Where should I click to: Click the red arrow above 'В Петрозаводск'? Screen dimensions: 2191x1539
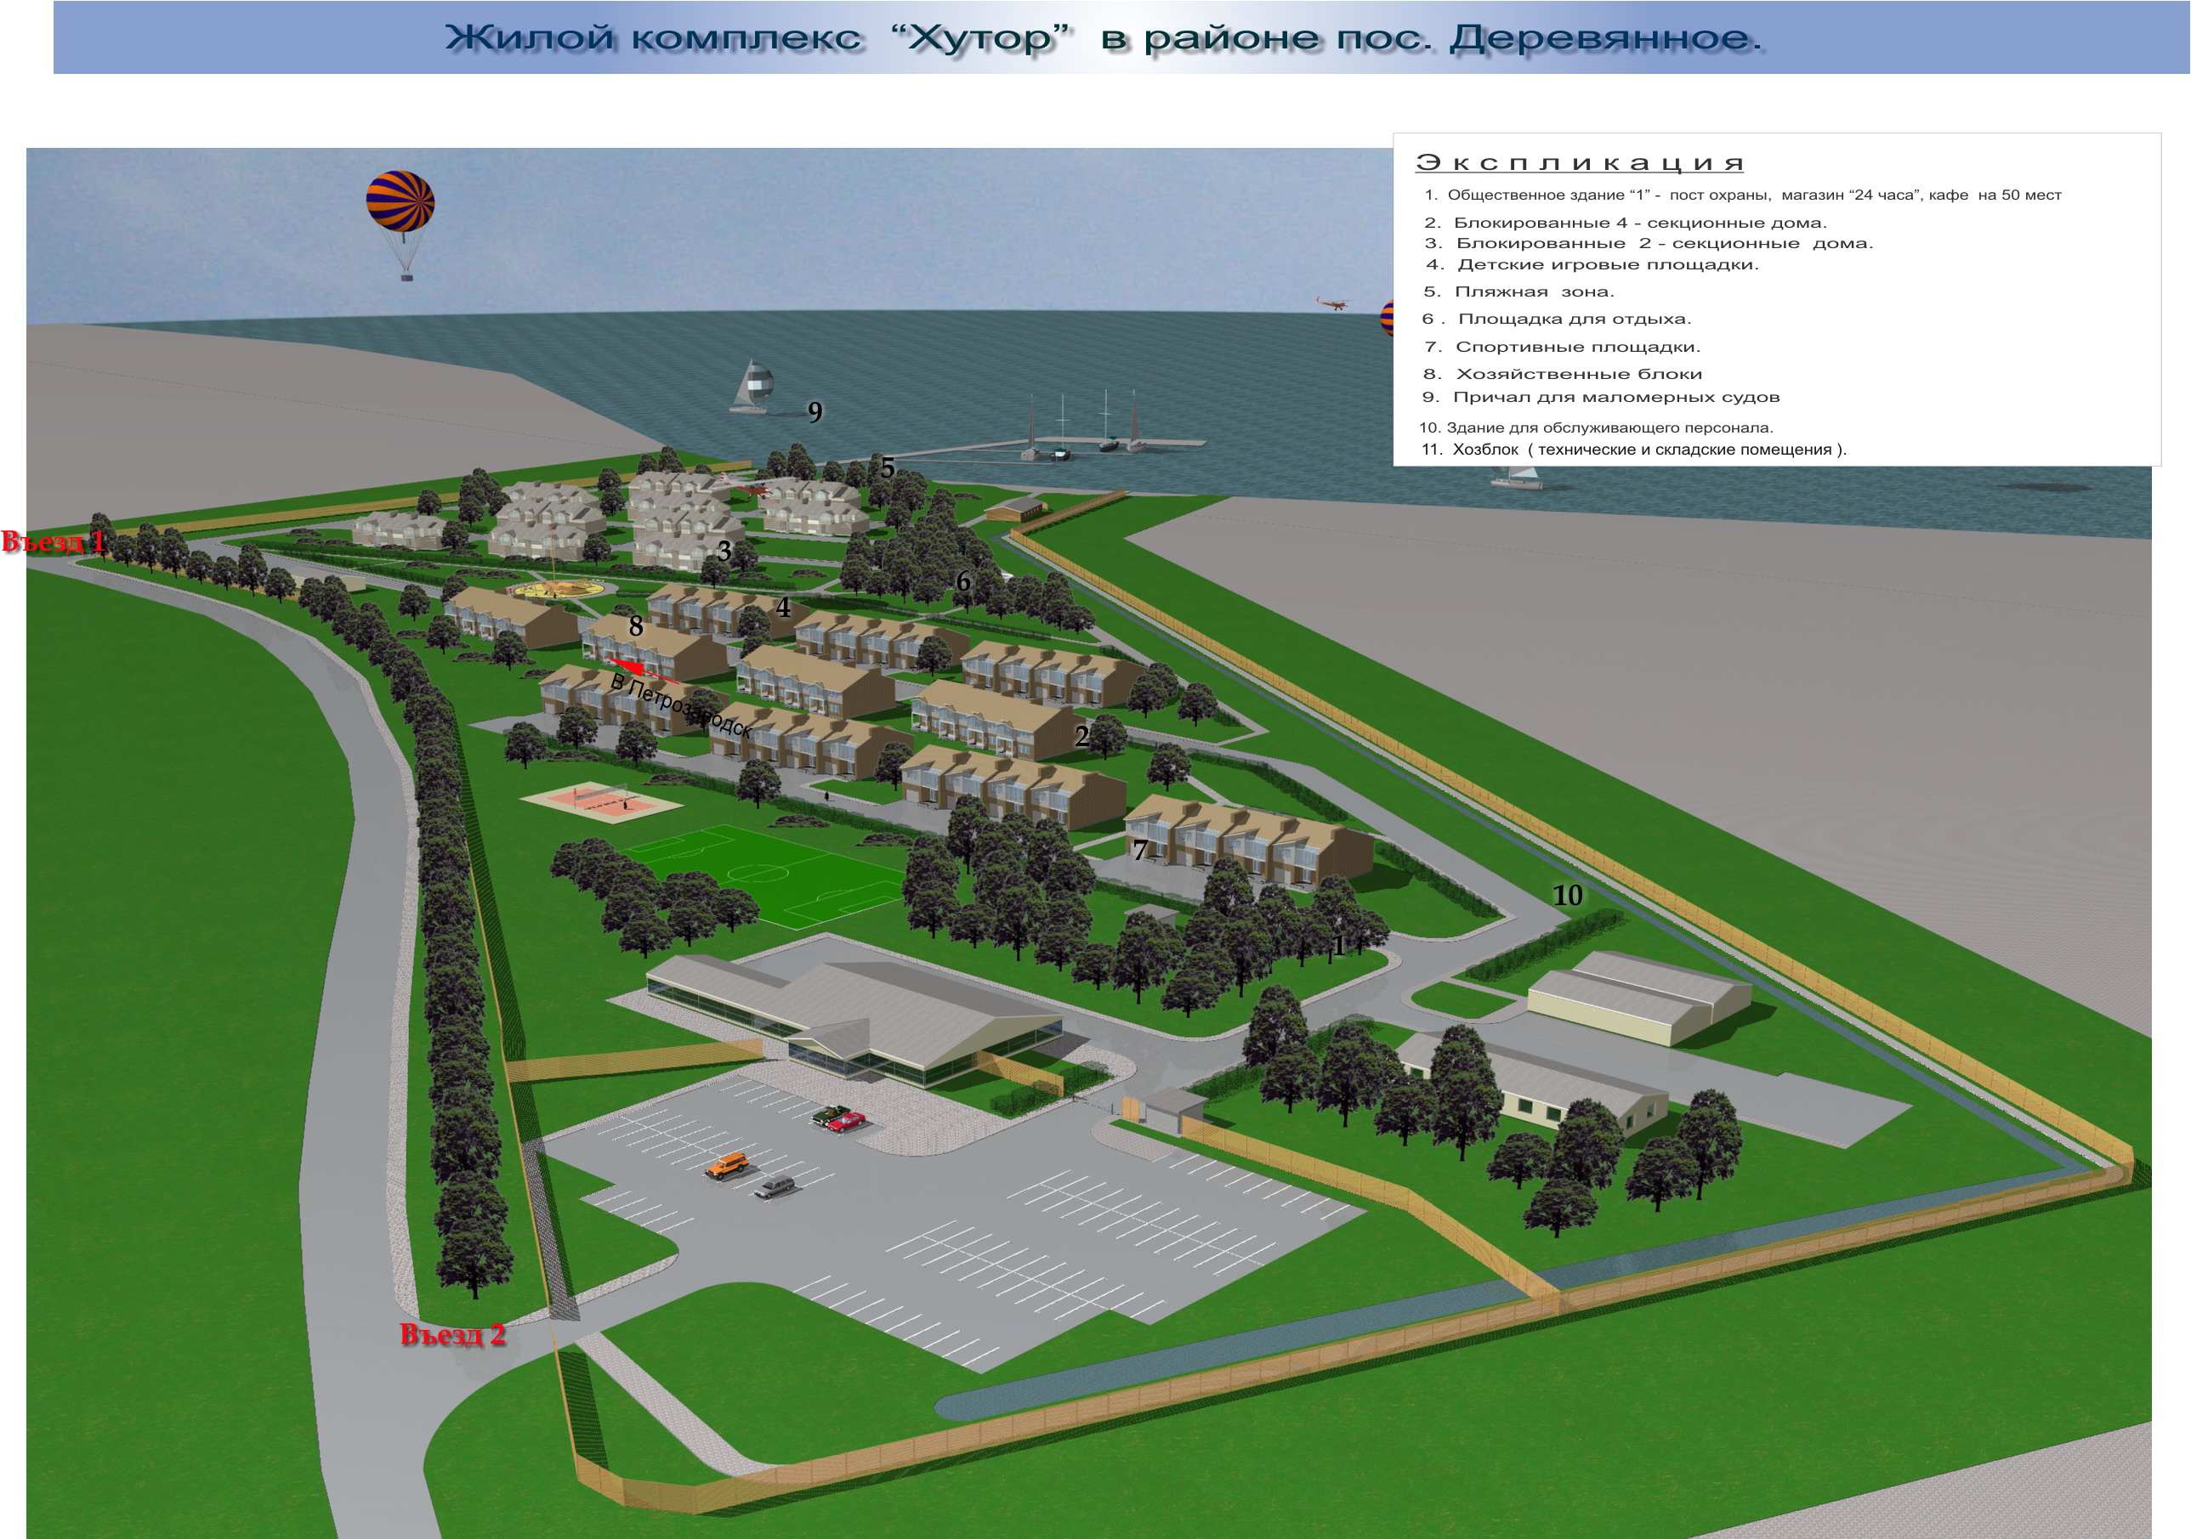coord(645,670)
